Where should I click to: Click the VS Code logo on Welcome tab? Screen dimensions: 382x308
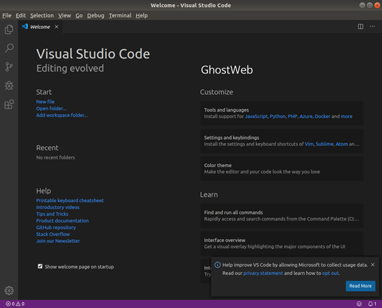(x=25, y=26)
